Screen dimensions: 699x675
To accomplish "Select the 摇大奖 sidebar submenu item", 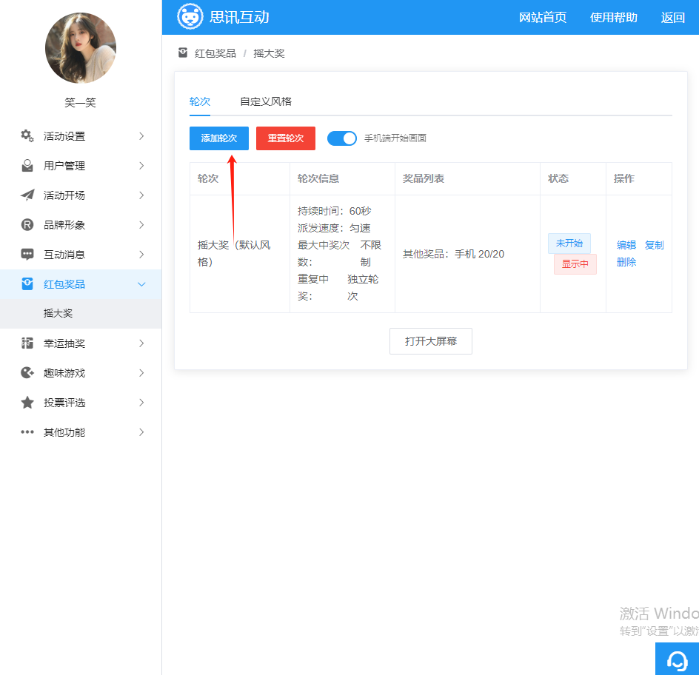I will tap(81, 313).
